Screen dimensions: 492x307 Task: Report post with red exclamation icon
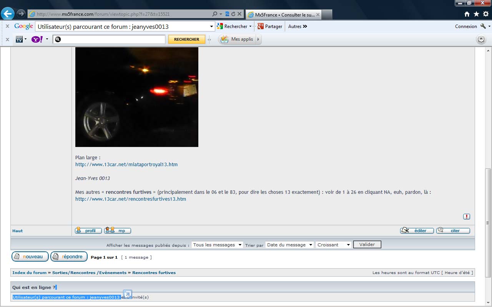click(467, 216)
